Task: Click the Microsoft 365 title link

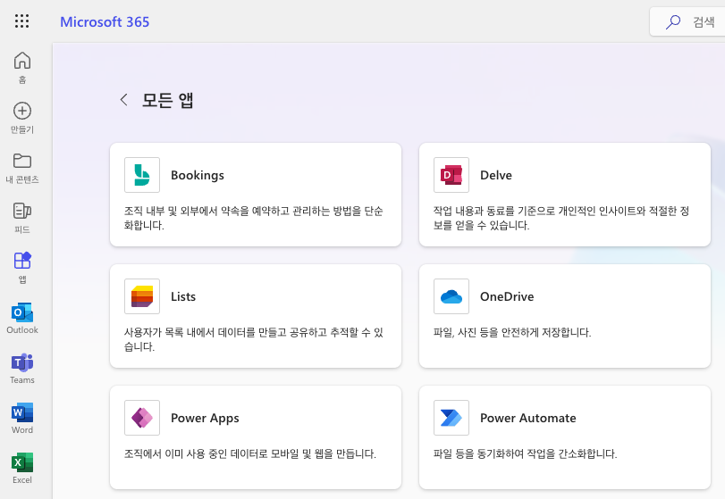Action: (x=105, y=21)
